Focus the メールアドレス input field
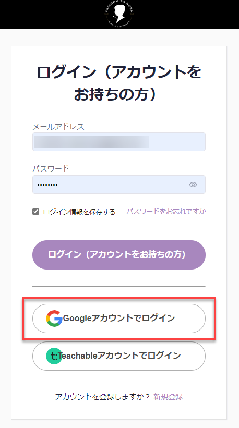The width and height of the screenshot is (239, 428). pyautogui.click(x=119, y=142)
